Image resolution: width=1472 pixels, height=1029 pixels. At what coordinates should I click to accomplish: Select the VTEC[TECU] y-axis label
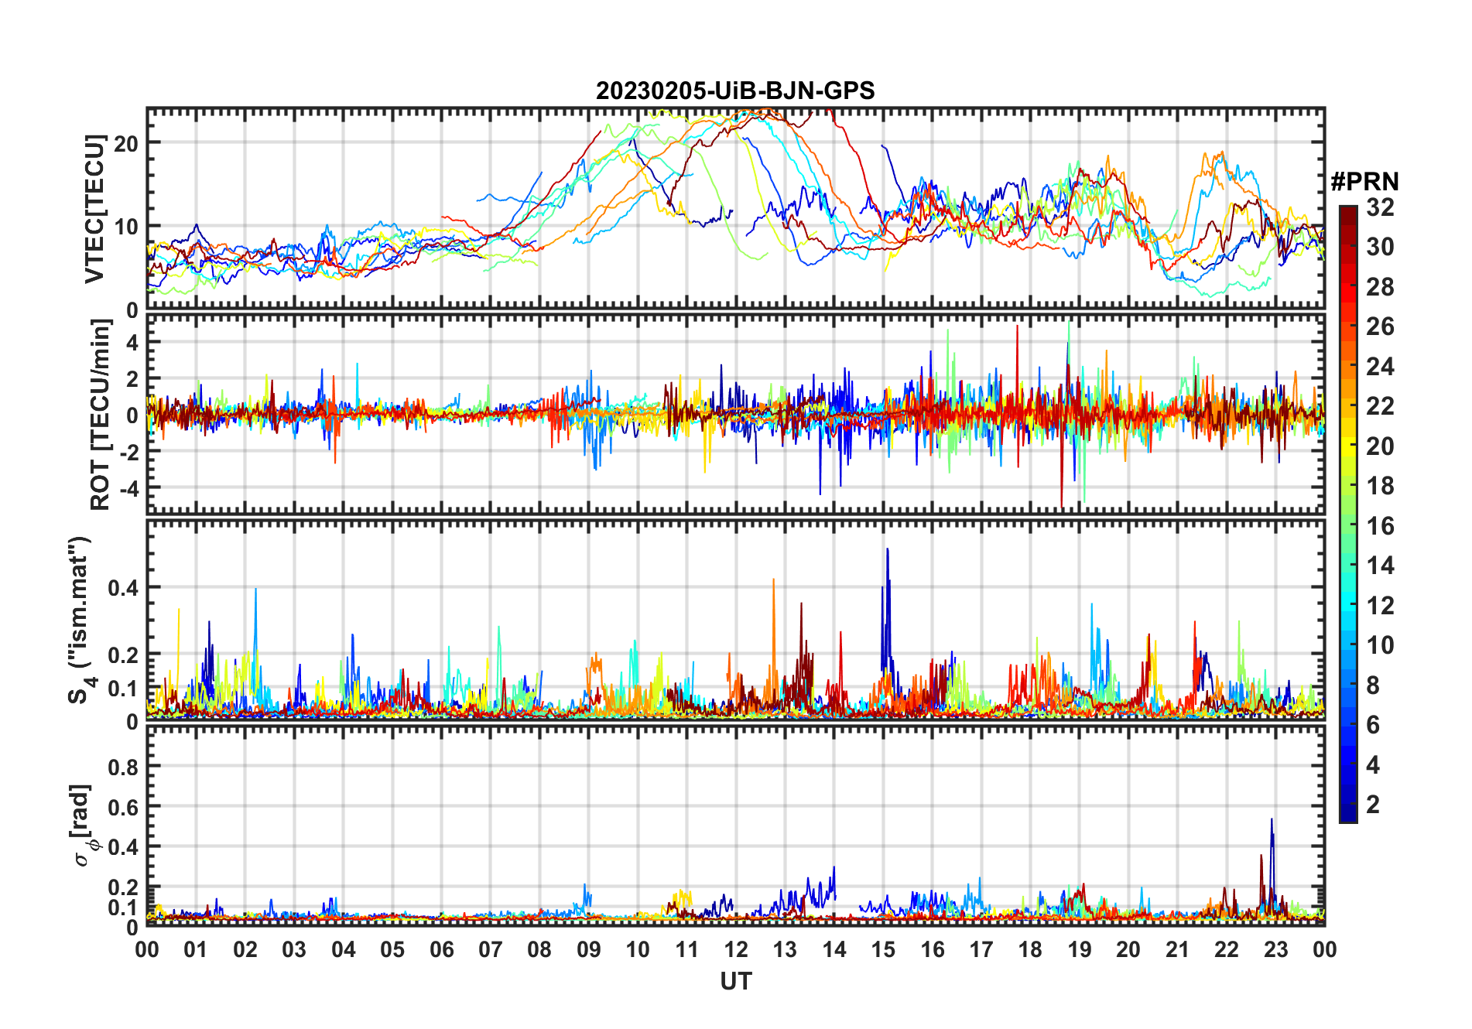[94, 209]
